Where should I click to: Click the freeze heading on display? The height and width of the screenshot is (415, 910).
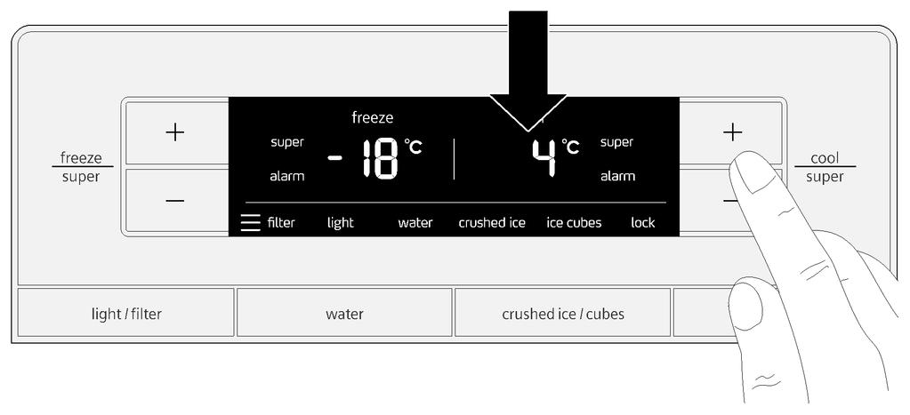tap(373, 117)
